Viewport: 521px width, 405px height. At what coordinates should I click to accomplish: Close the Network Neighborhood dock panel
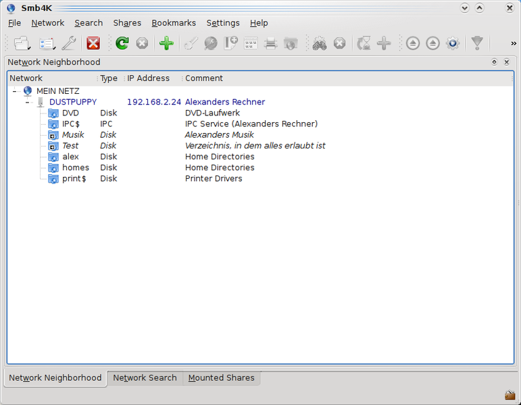pyautogui.click(x=506, y=62)
